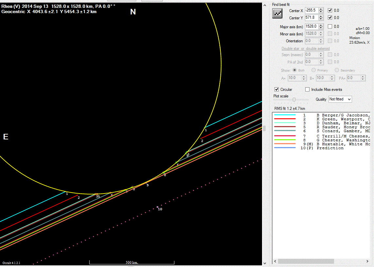Click the Minor axis value field
Viewport: 374px width, 267px height.
(312, 34)
